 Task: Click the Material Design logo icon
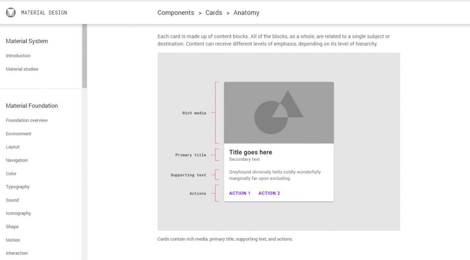coord(11,12)
